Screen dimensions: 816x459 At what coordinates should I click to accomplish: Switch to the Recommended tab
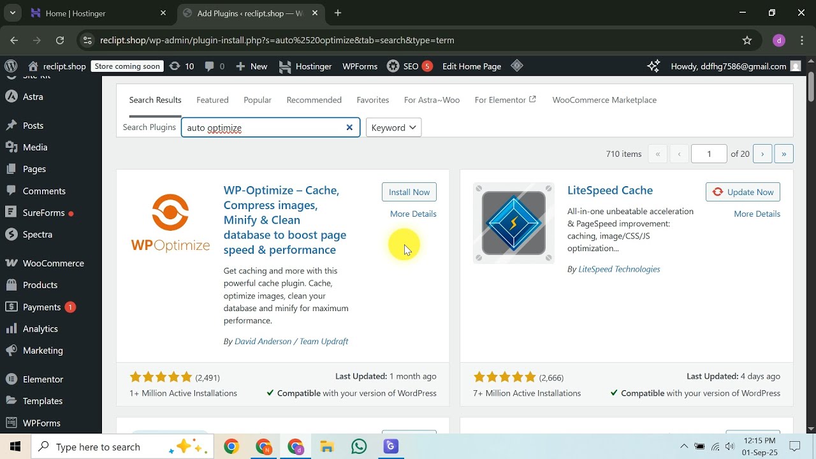(x=314, y=100)
